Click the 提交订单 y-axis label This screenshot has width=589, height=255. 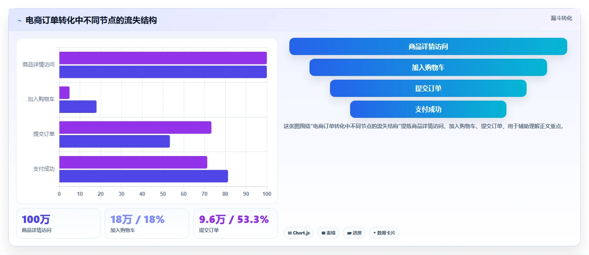coord(44,134)
